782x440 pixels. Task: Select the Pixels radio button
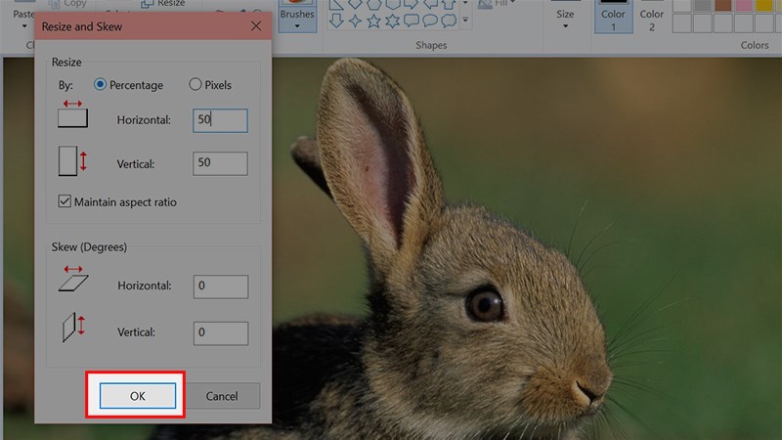pyautogui.click(x=195, y=85)
